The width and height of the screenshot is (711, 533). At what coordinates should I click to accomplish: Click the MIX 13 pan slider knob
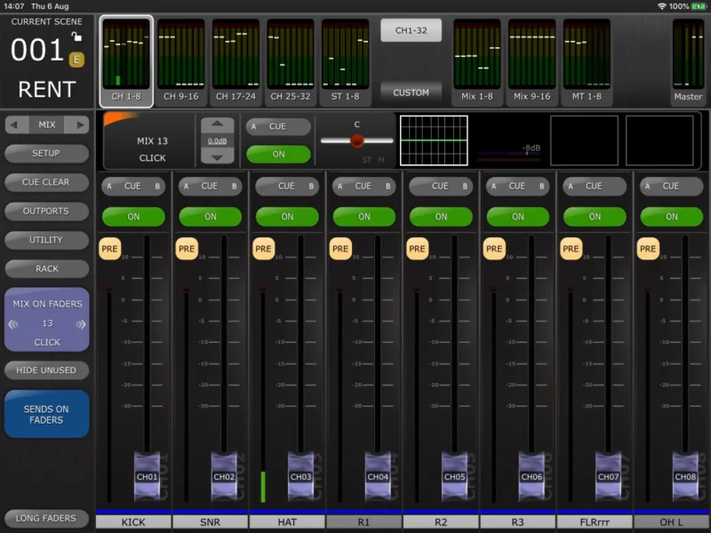point(357,140)
